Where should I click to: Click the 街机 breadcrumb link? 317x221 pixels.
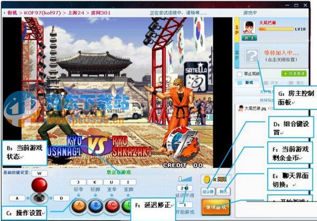pyautogui.click(x=12, y=13)
